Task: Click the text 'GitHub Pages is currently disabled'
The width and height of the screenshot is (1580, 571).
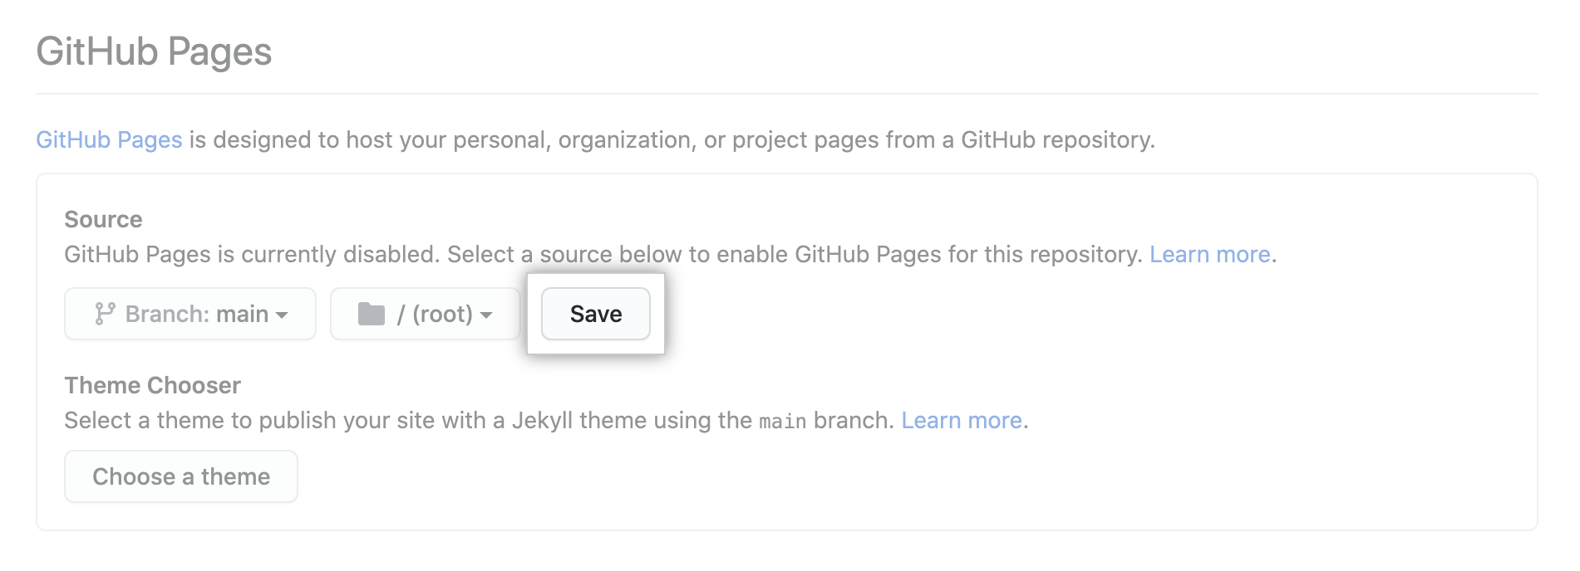Action: pyautogui.click(x=251, y=254)
